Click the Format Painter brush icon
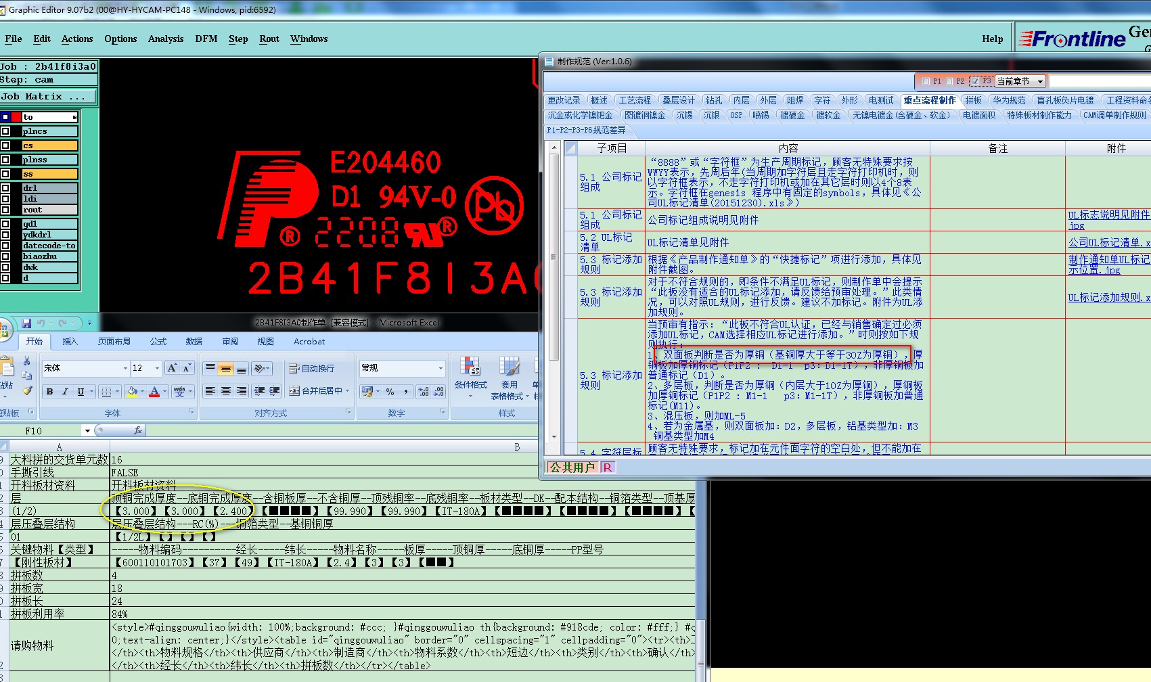 tap(26, 390)
